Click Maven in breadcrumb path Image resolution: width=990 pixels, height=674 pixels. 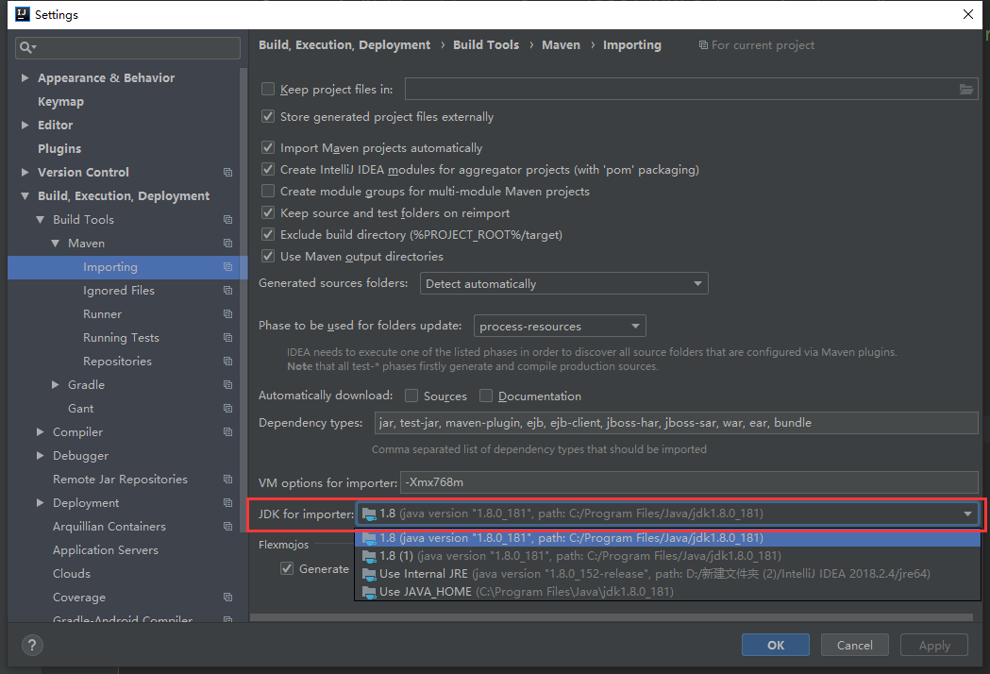pyautogui.click(x=561, y=45)
